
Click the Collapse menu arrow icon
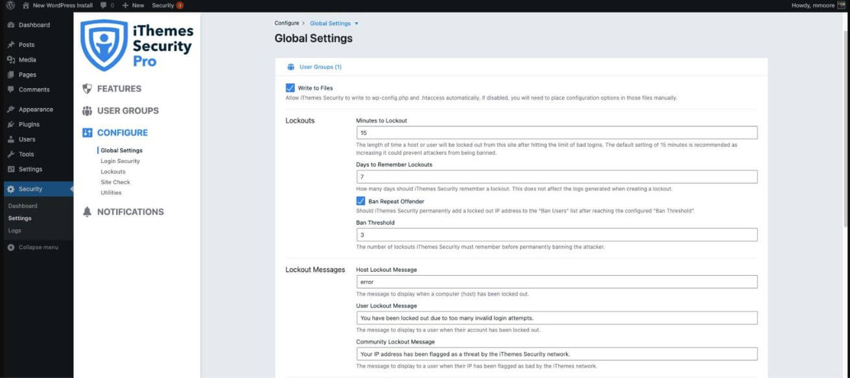coord(11,247)
